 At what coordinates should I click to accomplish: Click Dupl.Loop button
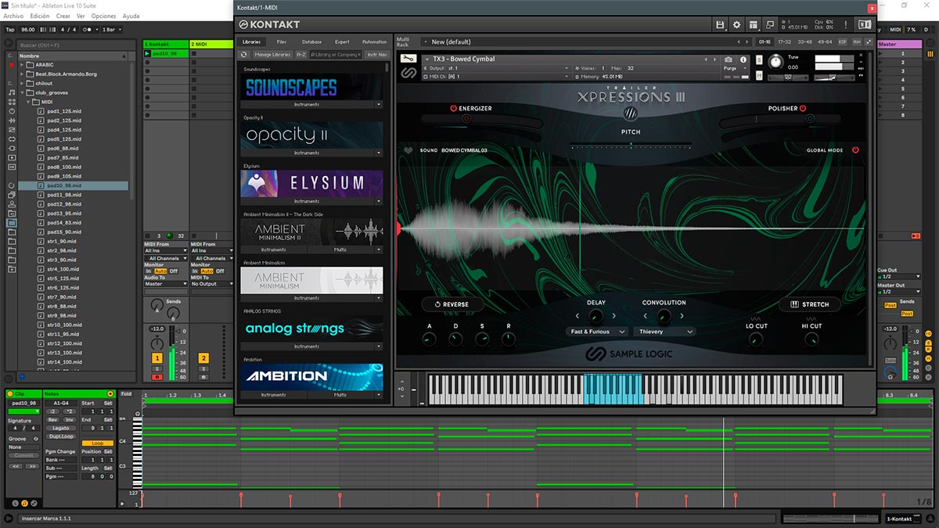pyautogui.click(x=60, y=436)
